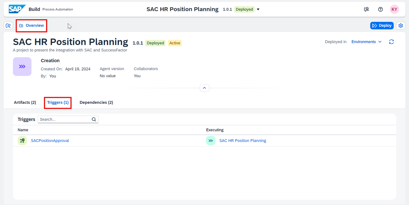Viewport: 409px width, 205px height.
Task: Collapse the project header section
Action: click(204, 88)
